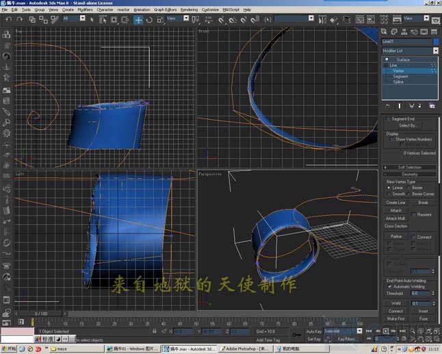Open the Material Editor icon

click(384, 20)
